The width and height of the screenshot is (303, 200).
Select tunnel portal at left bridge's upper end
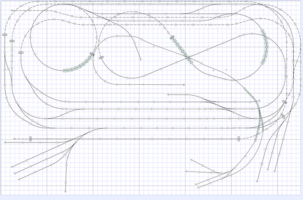tap(92, 53)
